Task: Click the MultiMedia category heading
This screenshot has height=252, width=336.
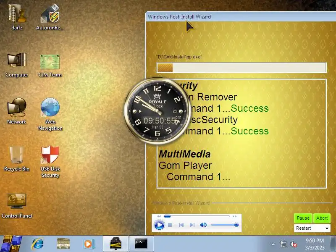Action: (184, 154)
